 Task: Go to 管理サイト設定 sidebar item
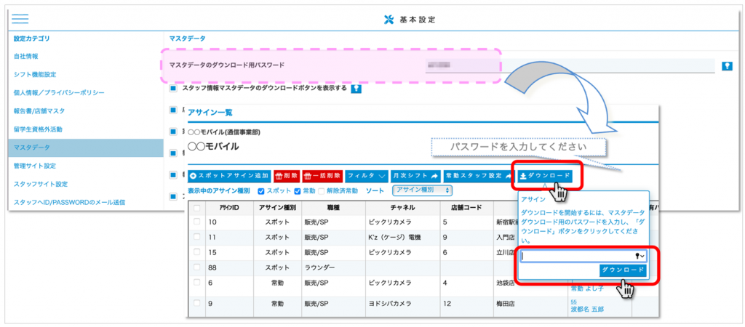click(35, 166)
